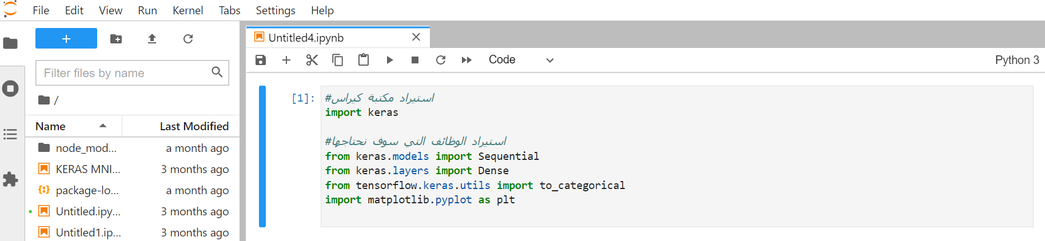The height and width of the screenshot is (241, 1045).
Task: Save the notebook with the floppy disk icon
Action: [261, 60]
